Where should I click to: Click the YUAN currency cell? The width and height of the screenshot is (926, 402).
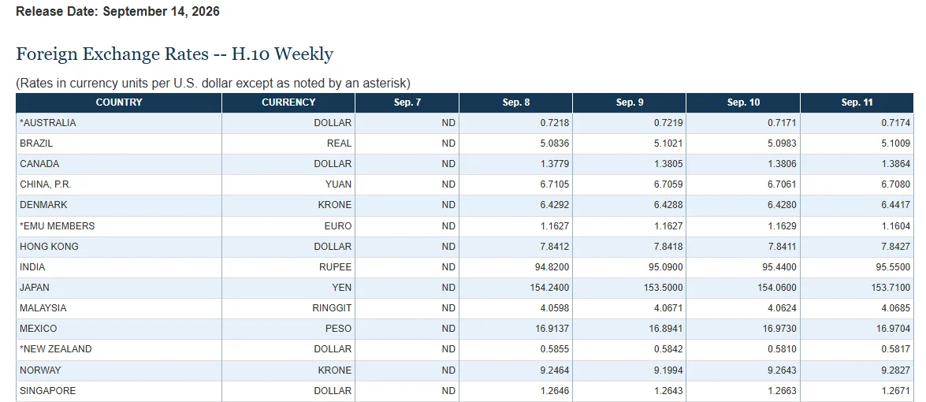(288, 184)
